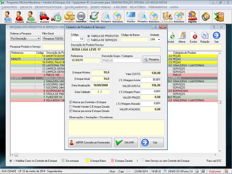
Task: Click the Estoque Baixo yellow swatch
Action: [x=88, y=161]
